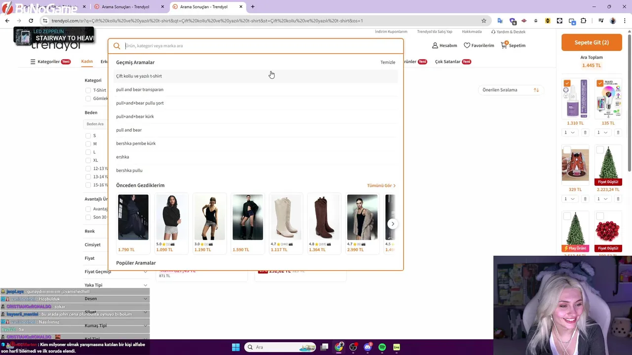Image resolution: width=632 pixels, height=355 pixels.
Task: Expand the Fiyat Geçmişi filter
Action: coord(116,272)
